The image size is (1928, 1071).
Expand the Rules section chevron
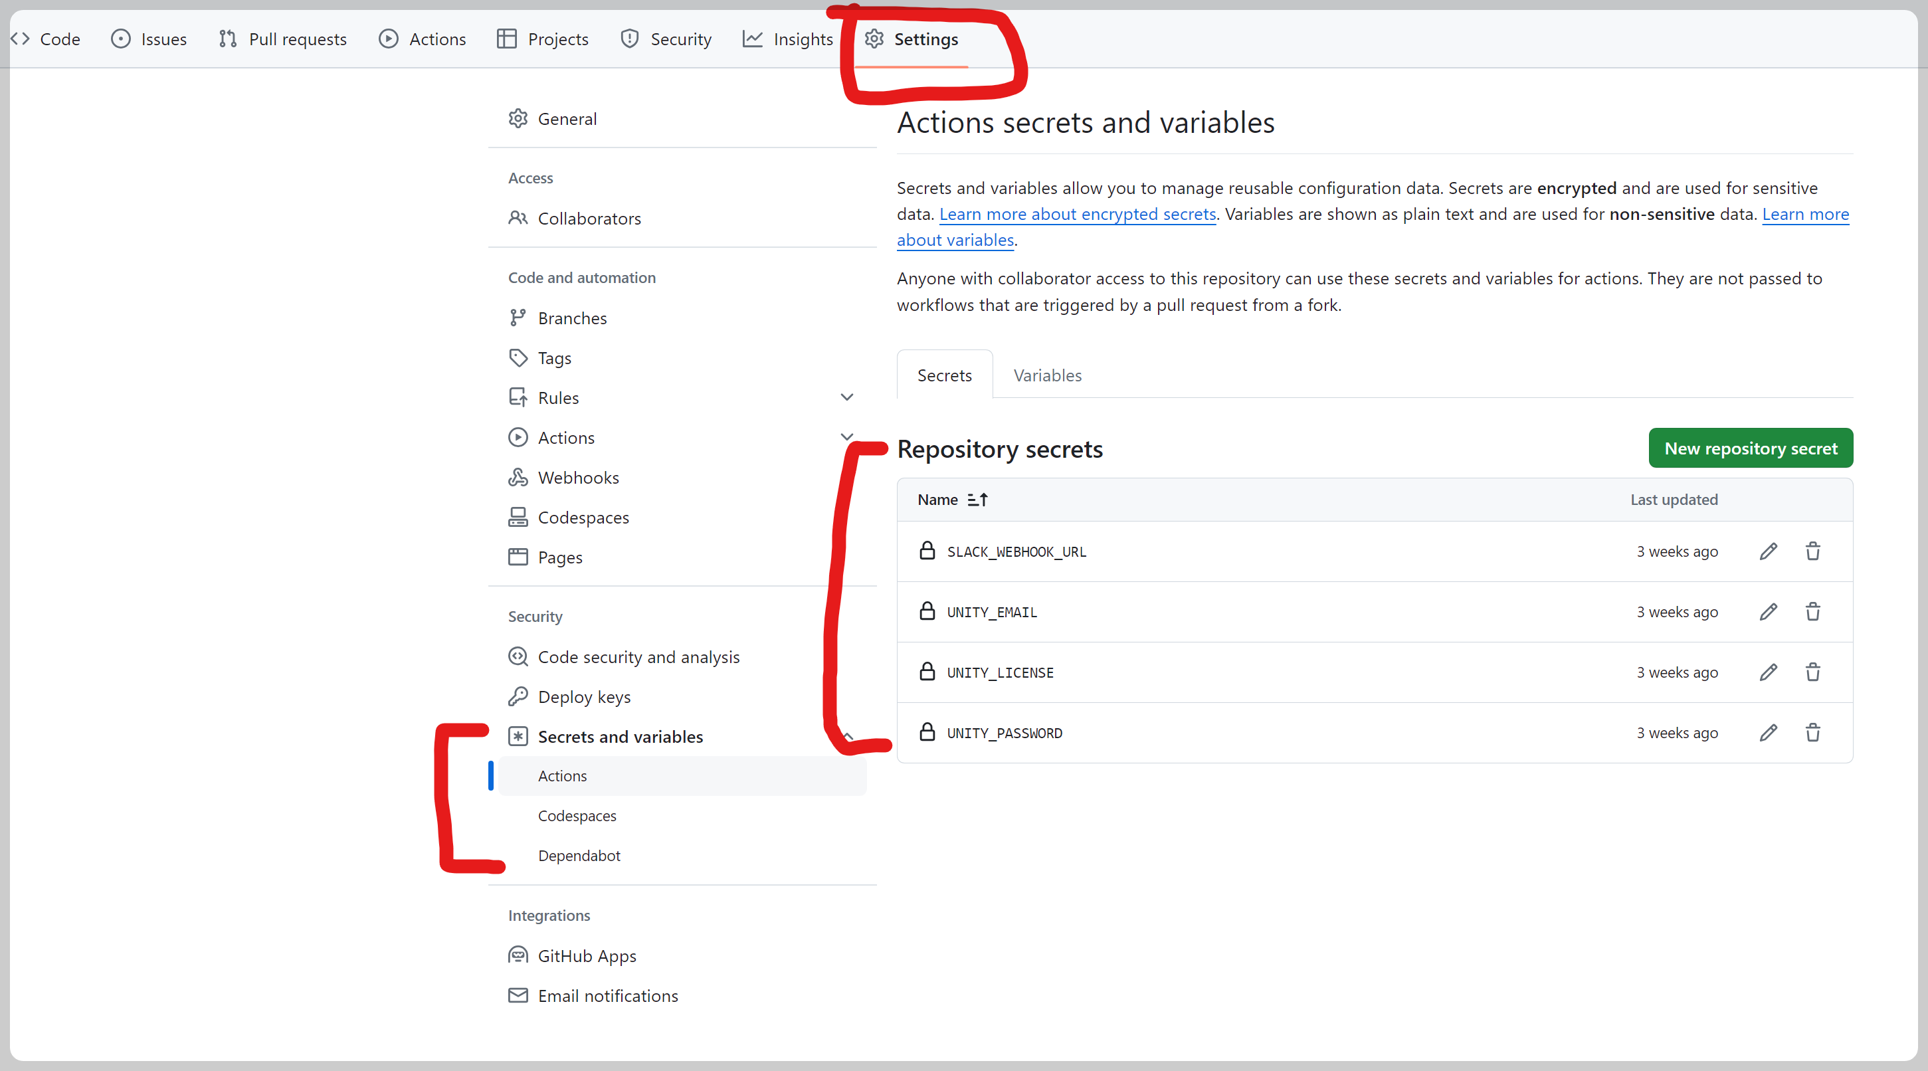[x=846, y=397]
